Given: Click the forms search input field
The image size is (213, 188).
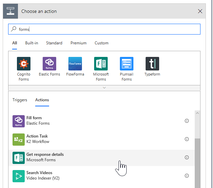Looking at the screenshot, I should click(104, 29).
